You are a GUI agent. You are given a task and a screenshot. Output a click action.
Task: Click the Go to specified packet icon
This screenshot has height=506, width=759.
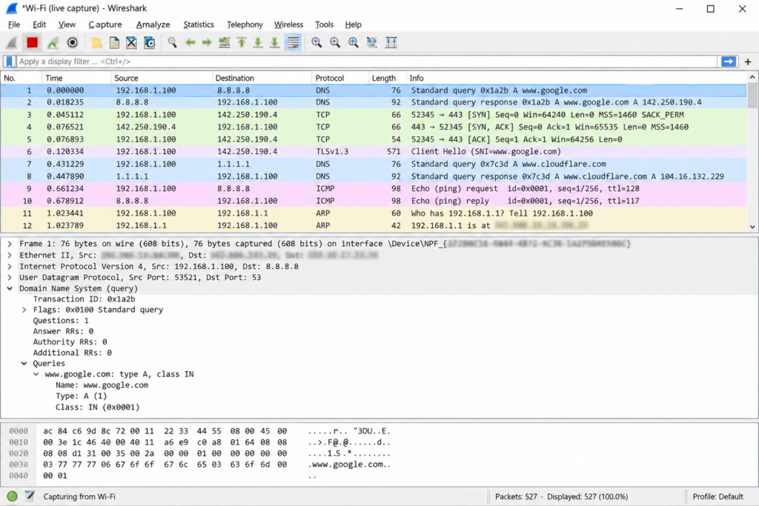coord(224,42)
